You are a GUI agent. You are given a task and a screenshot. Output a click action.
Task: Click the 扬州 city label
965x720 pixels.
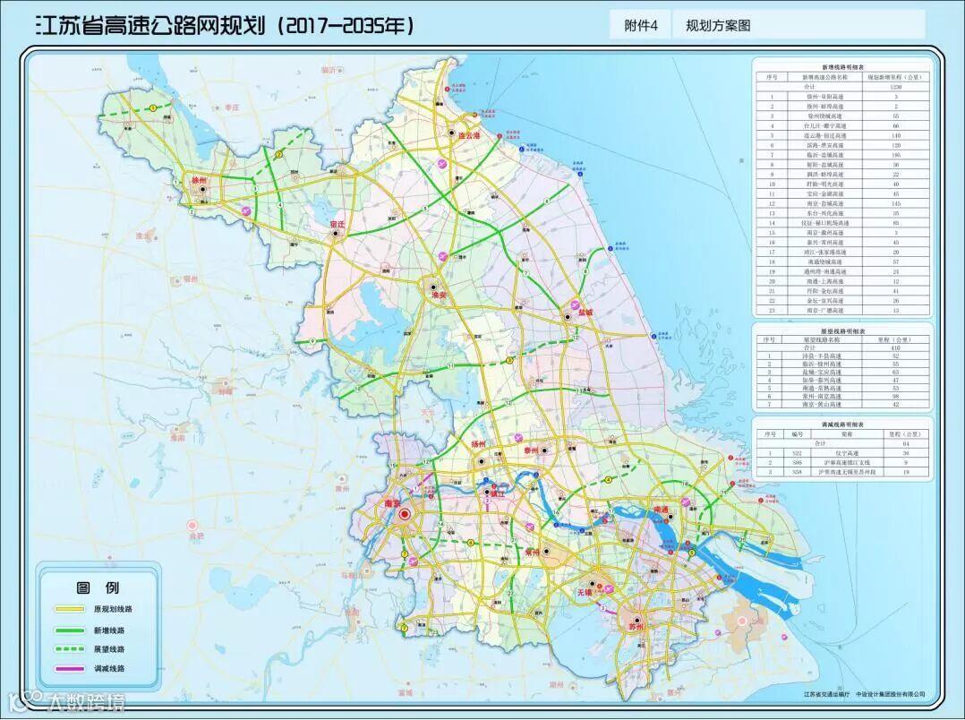(x=478, y=443)
